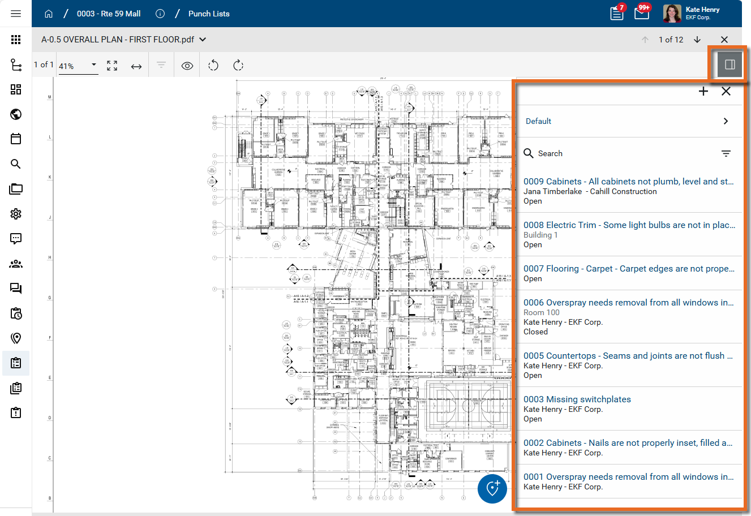The height and width of the screenshot is (516, 751).
Task: Open the task list icon with 7 badge
Action: coord(617,14)
